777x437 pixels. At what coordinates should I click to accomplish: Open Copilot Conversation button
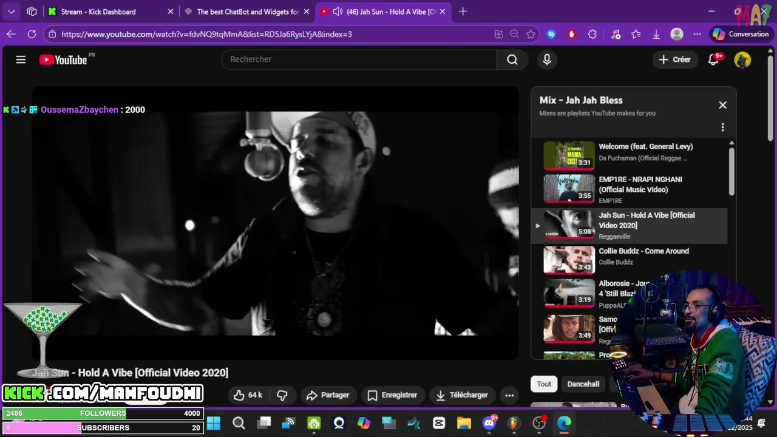[x=741, y=35]
